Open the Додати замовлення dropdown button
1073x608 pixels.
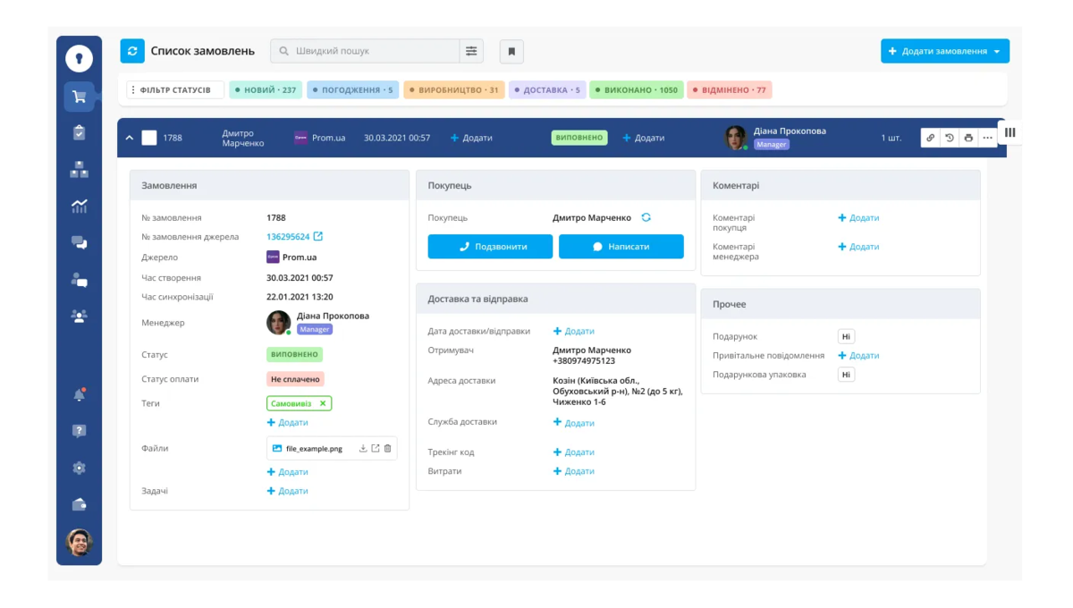click(x=945, y=51)
